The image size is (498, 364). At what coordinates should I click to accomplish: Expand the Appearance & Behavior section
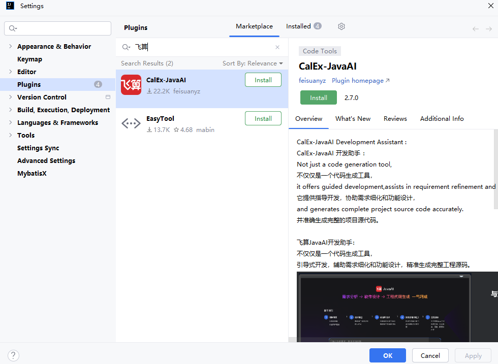click(x=10, y=46)
